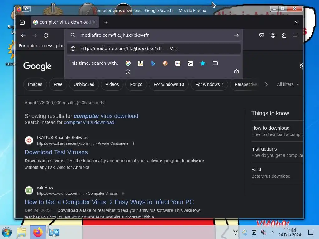Open options menu for IKARUS result
319x239 pixels.
pyautogui.click(x=134, y=143)
